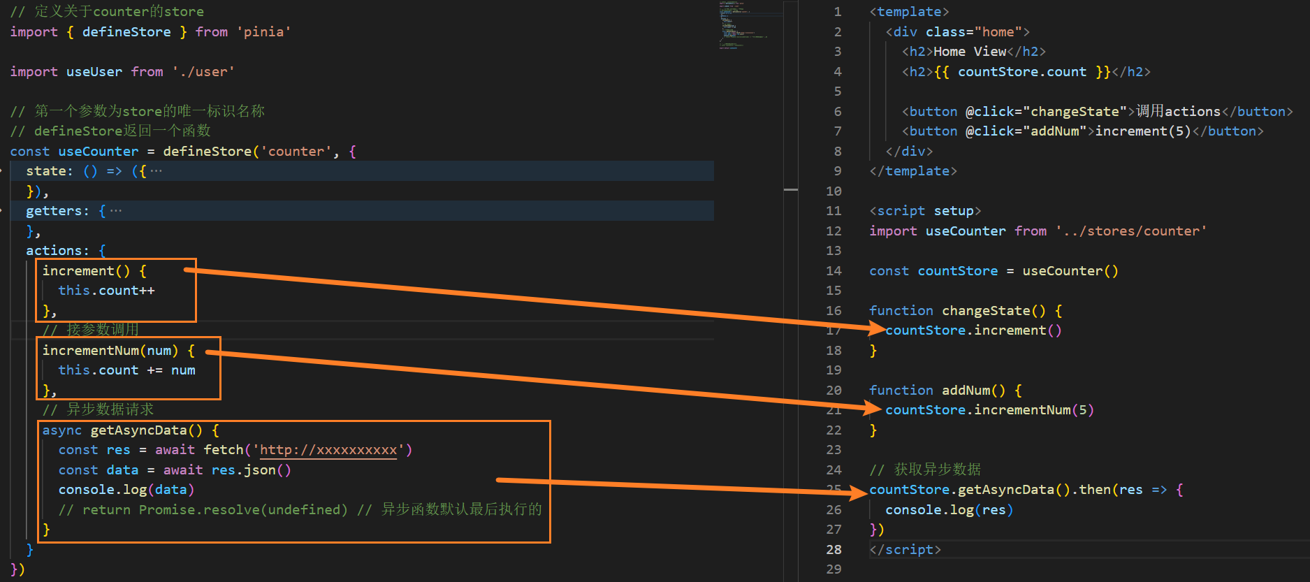Click the 'getters:' key in the store
Screen dimensions: 1310x582
[x=58, y=211]
